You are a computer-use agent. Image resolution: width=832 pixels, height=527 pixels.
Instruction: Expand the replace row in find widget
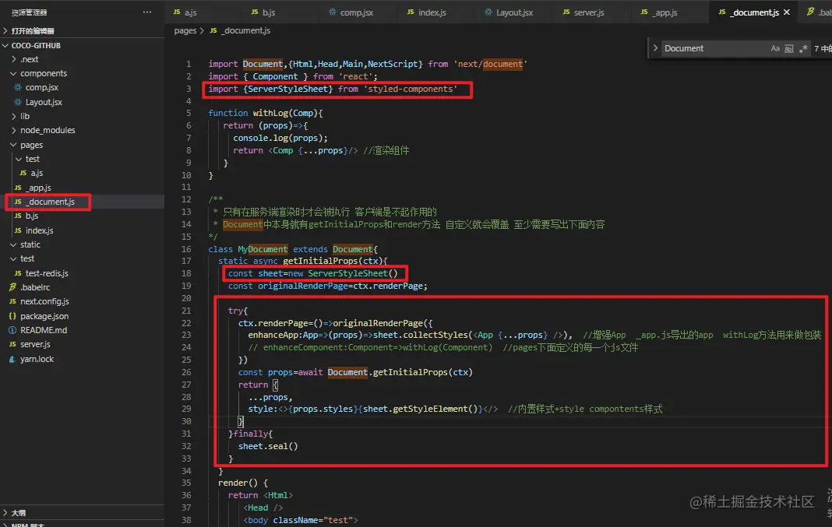point(655,48)
